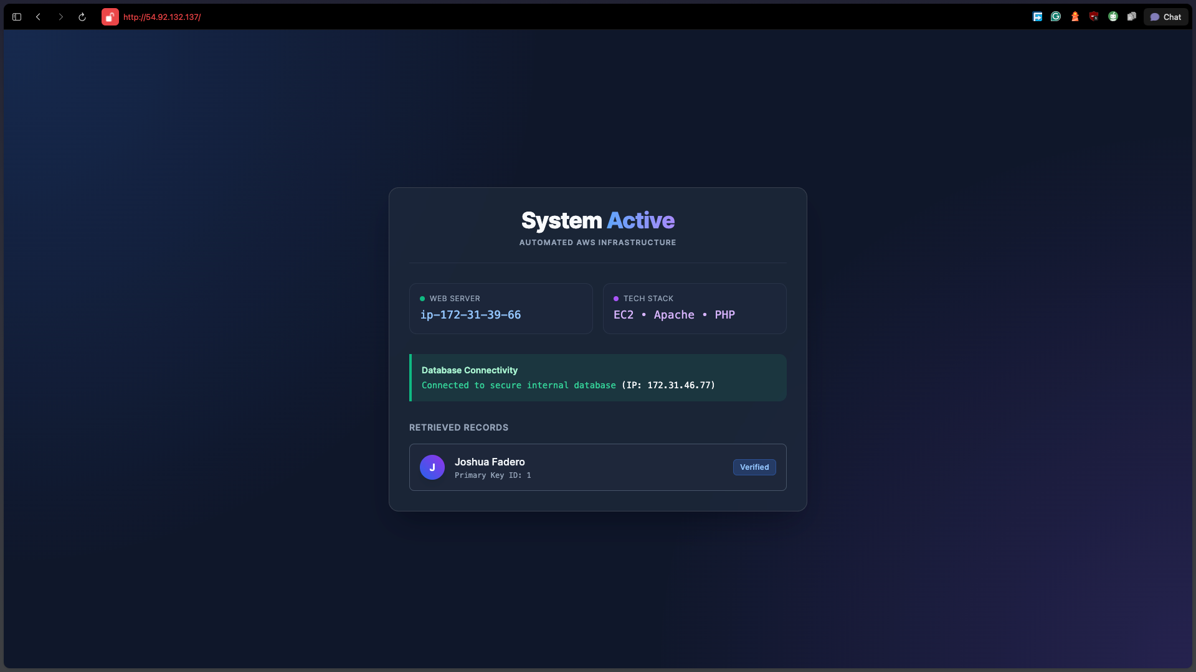
Task: Click the 'Primary Key ID: 1' text
Action: 493,475
